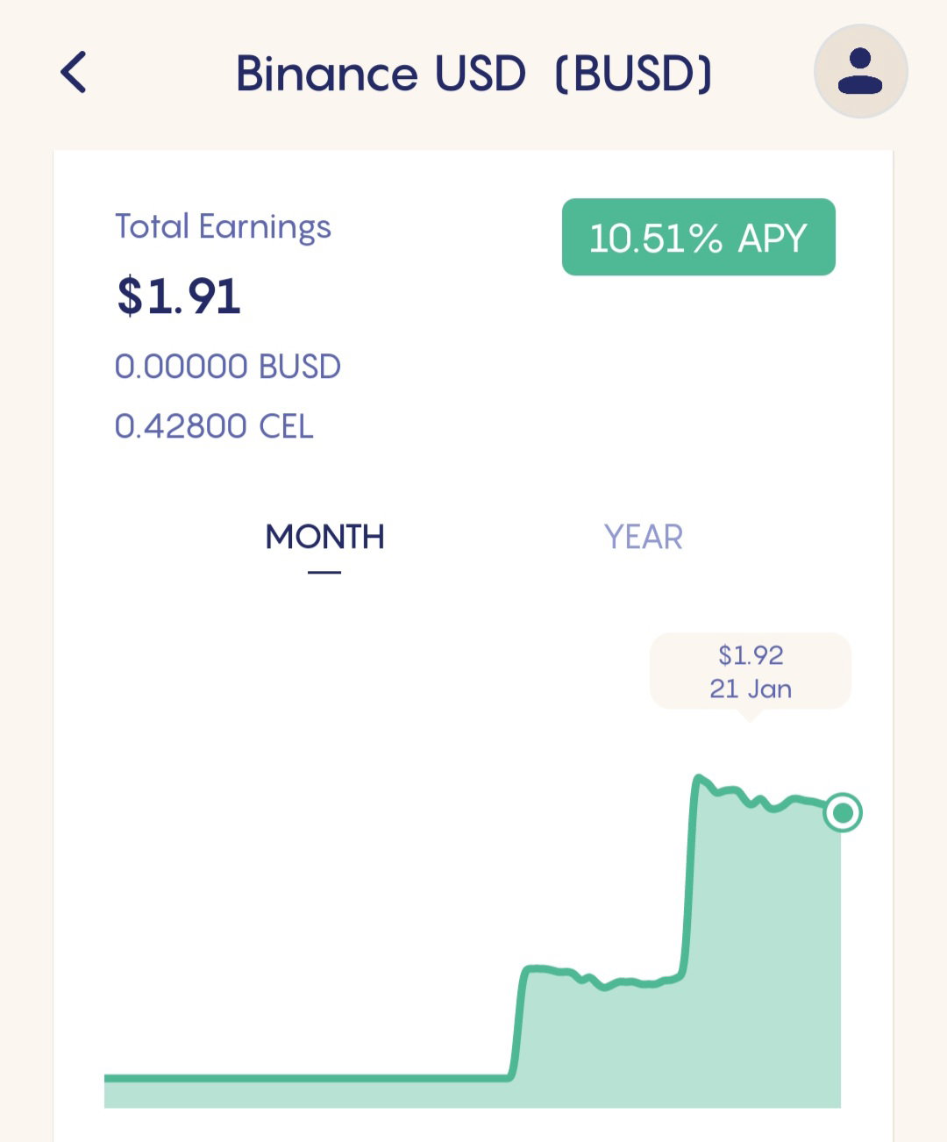Click the chart's first step rise near the middle
947x1142 pixels.
(x=517, y=1022)
